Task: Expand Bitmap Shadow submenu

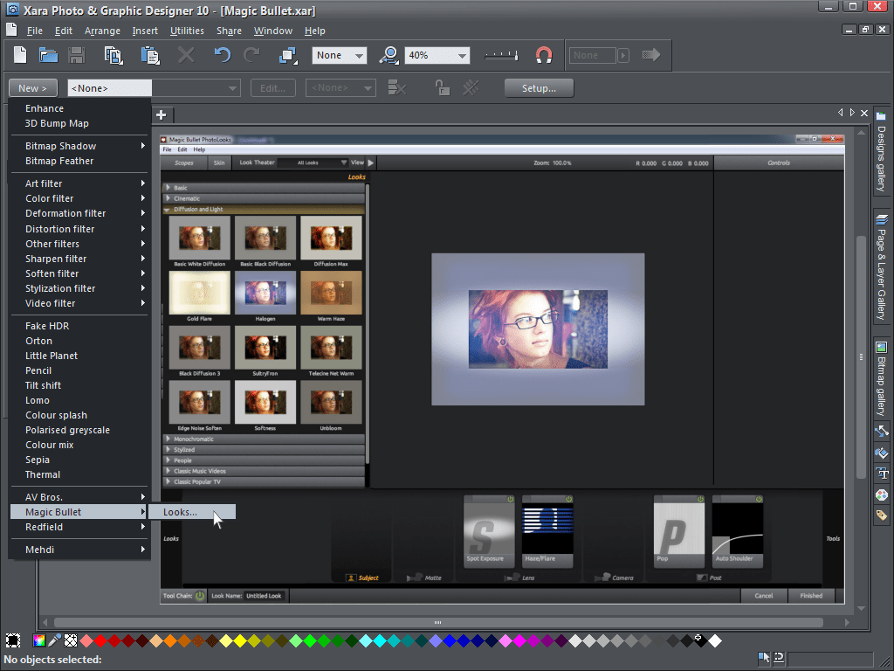Action: (x=79, y=146)
